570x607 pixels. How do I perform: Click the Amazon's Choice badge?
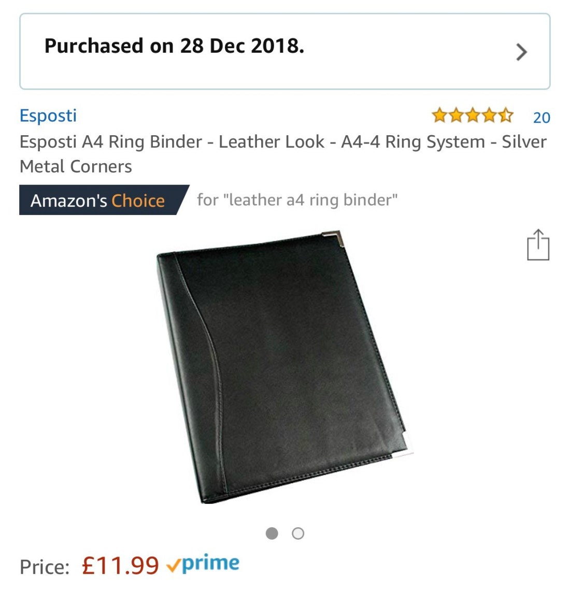[x=104, y=200]
